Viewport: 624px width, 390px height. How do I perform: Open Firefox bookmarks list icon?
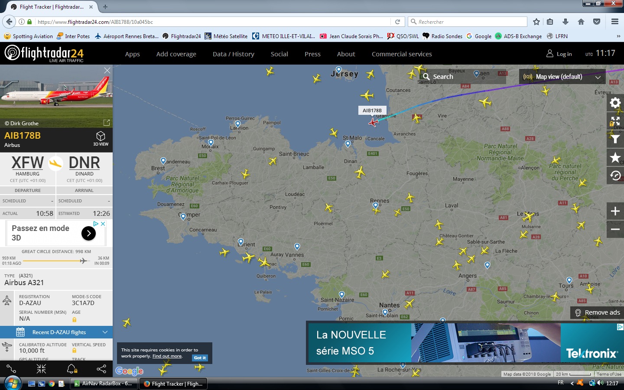pos(550,22)
